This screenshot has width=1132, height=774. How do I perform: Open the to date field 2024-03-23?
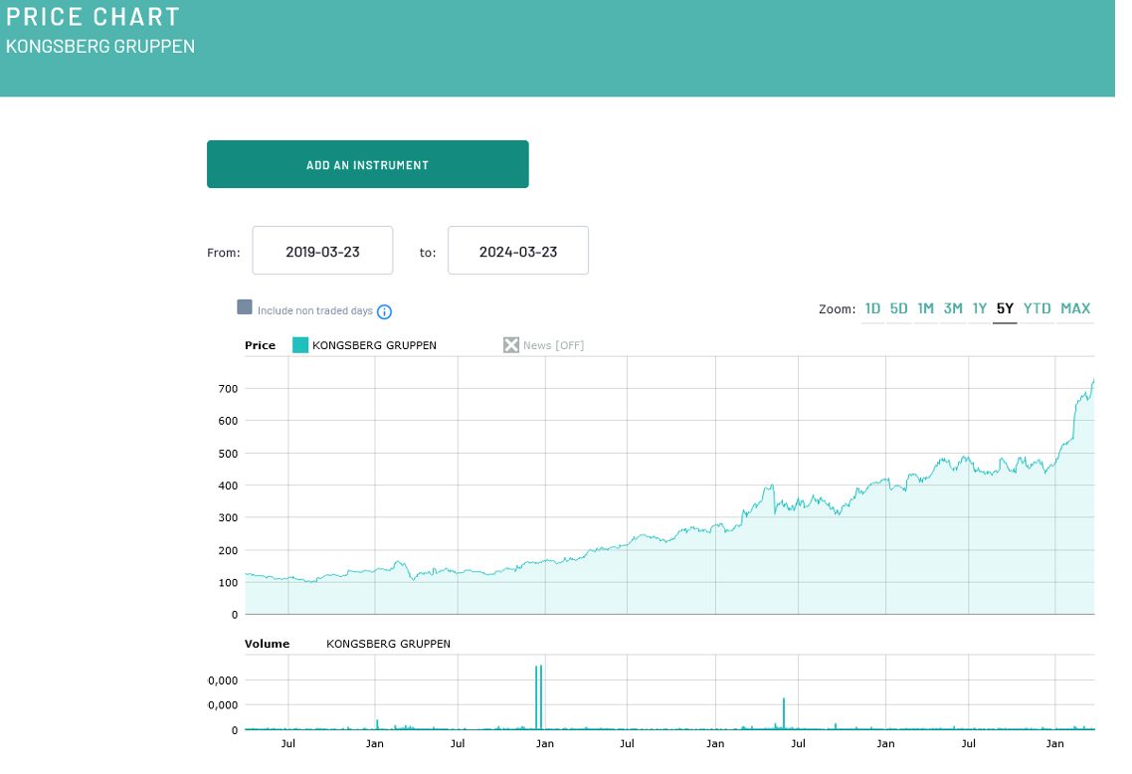pyautogui.click(x=517, y=251)
